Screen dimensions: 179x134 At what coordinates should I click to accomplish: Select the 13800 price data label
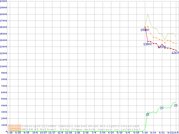(x=147, y=44)
